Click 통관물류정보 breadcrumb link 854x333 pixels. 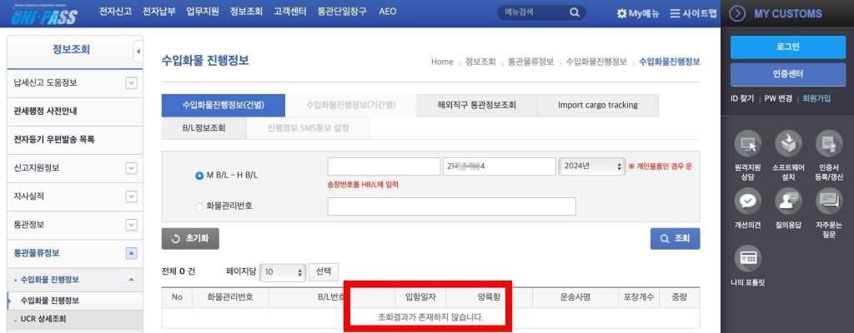(x=530, y=62)
